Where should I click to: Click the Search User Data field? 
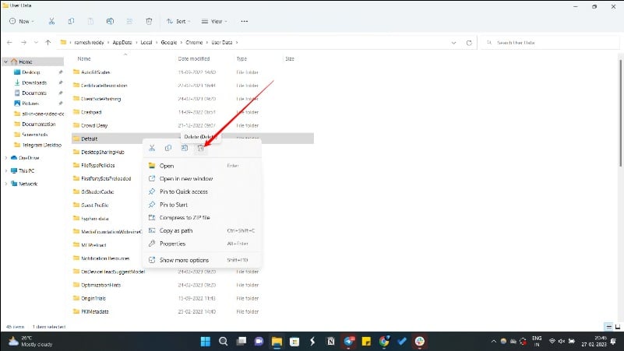(550, 43)
